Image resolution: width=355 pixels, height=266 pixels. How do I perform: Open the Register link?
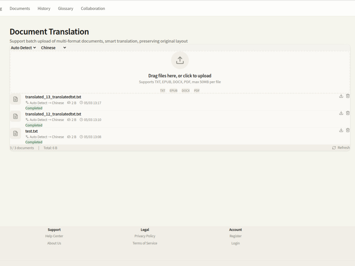(x=235, y=236)
